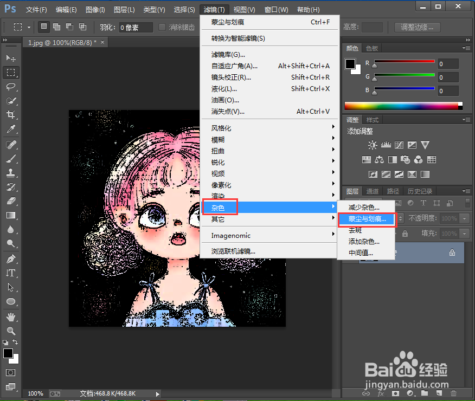Add layer mask icon in Layers panel
Viewport: 475px width, 401px height.
point(395,393)
